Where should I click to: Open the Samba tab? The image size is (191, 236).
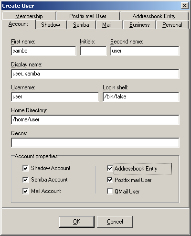(x=81, y=25)
